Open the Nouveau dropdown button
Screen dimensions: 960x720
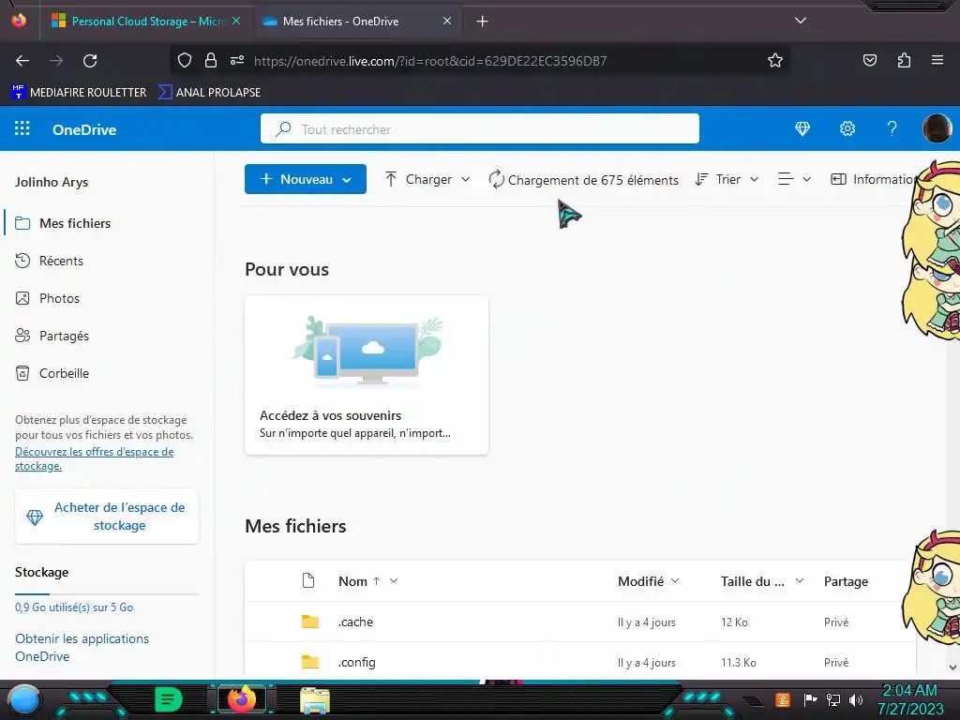point(306,179)
